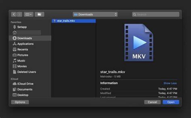This screenshot has height=118, width=191.
Task: Open the Downloads location pop-up menu
Action: click(x=95, y=14)
